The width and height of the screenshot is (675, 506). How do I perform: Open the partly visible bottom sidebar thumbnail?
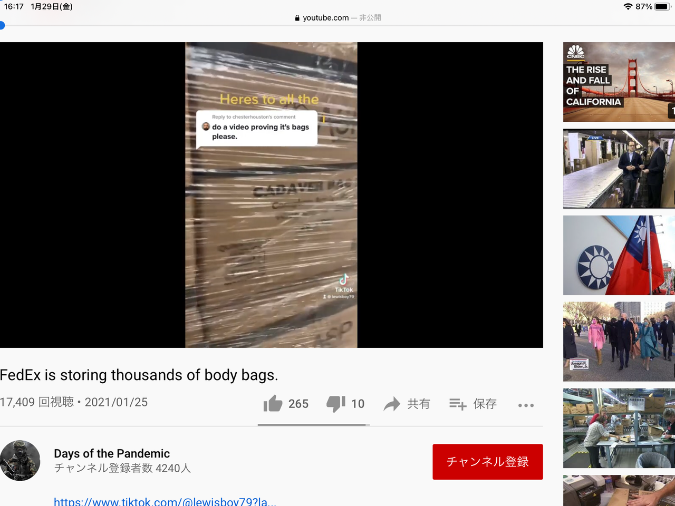coord(619,491)
